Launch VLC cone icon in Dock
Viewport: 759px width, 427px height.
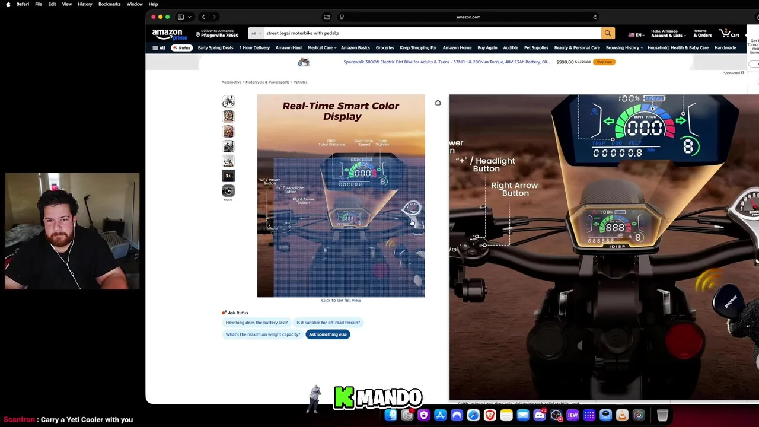click(x=622, y=415)
